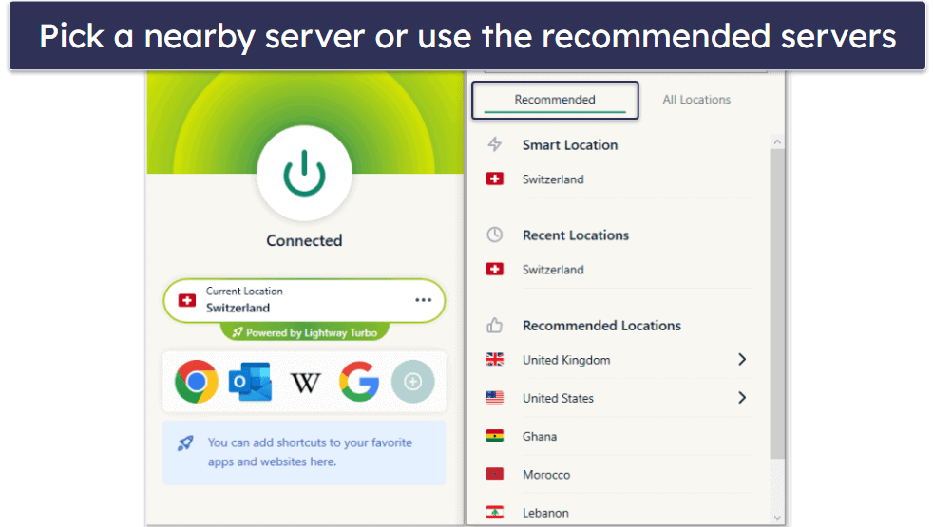Open the Chrome shortcut
Screen dimensions: 933x527
197,382
